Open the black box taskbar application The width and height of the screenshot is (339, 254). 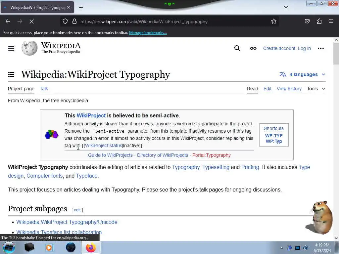[x=29, y=247]
